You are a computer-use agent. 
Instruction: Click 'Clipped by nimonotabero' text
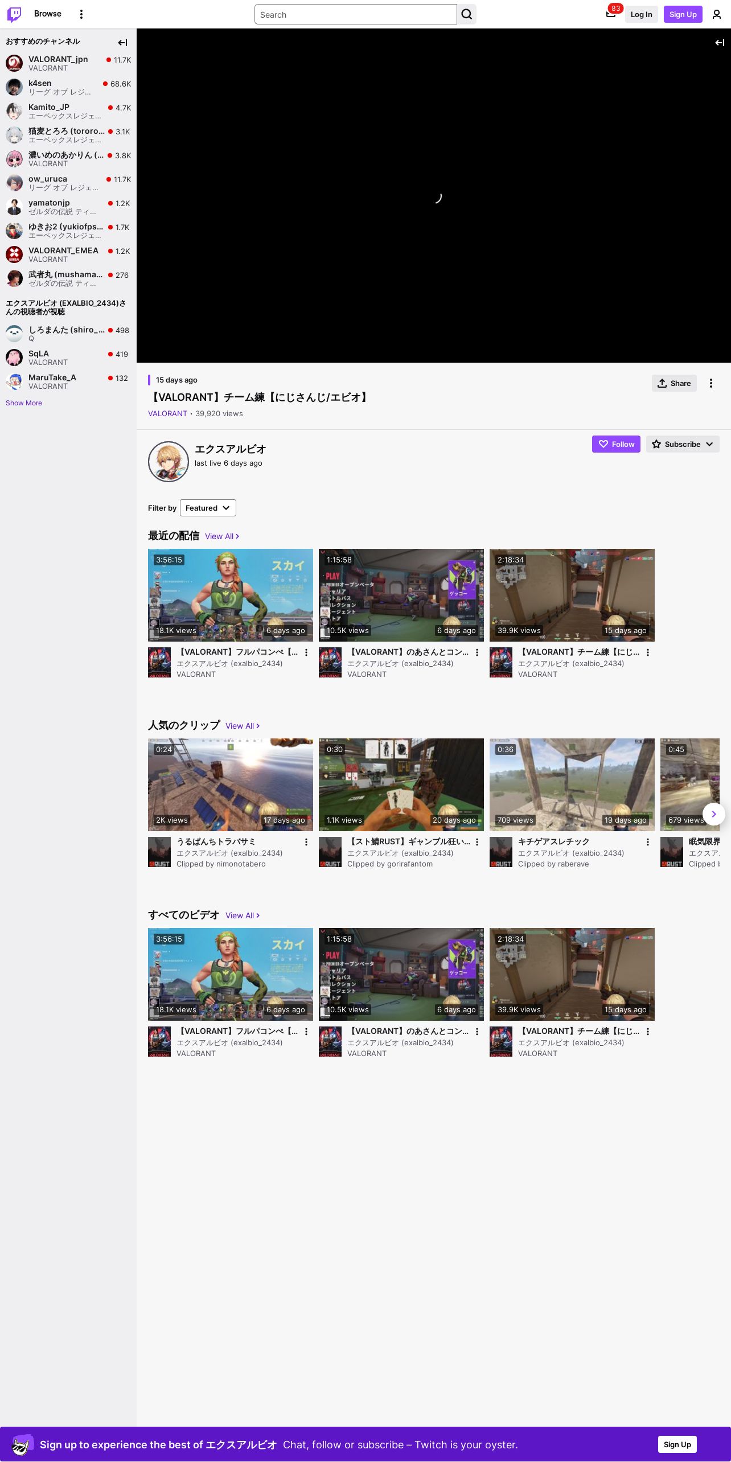221,864
